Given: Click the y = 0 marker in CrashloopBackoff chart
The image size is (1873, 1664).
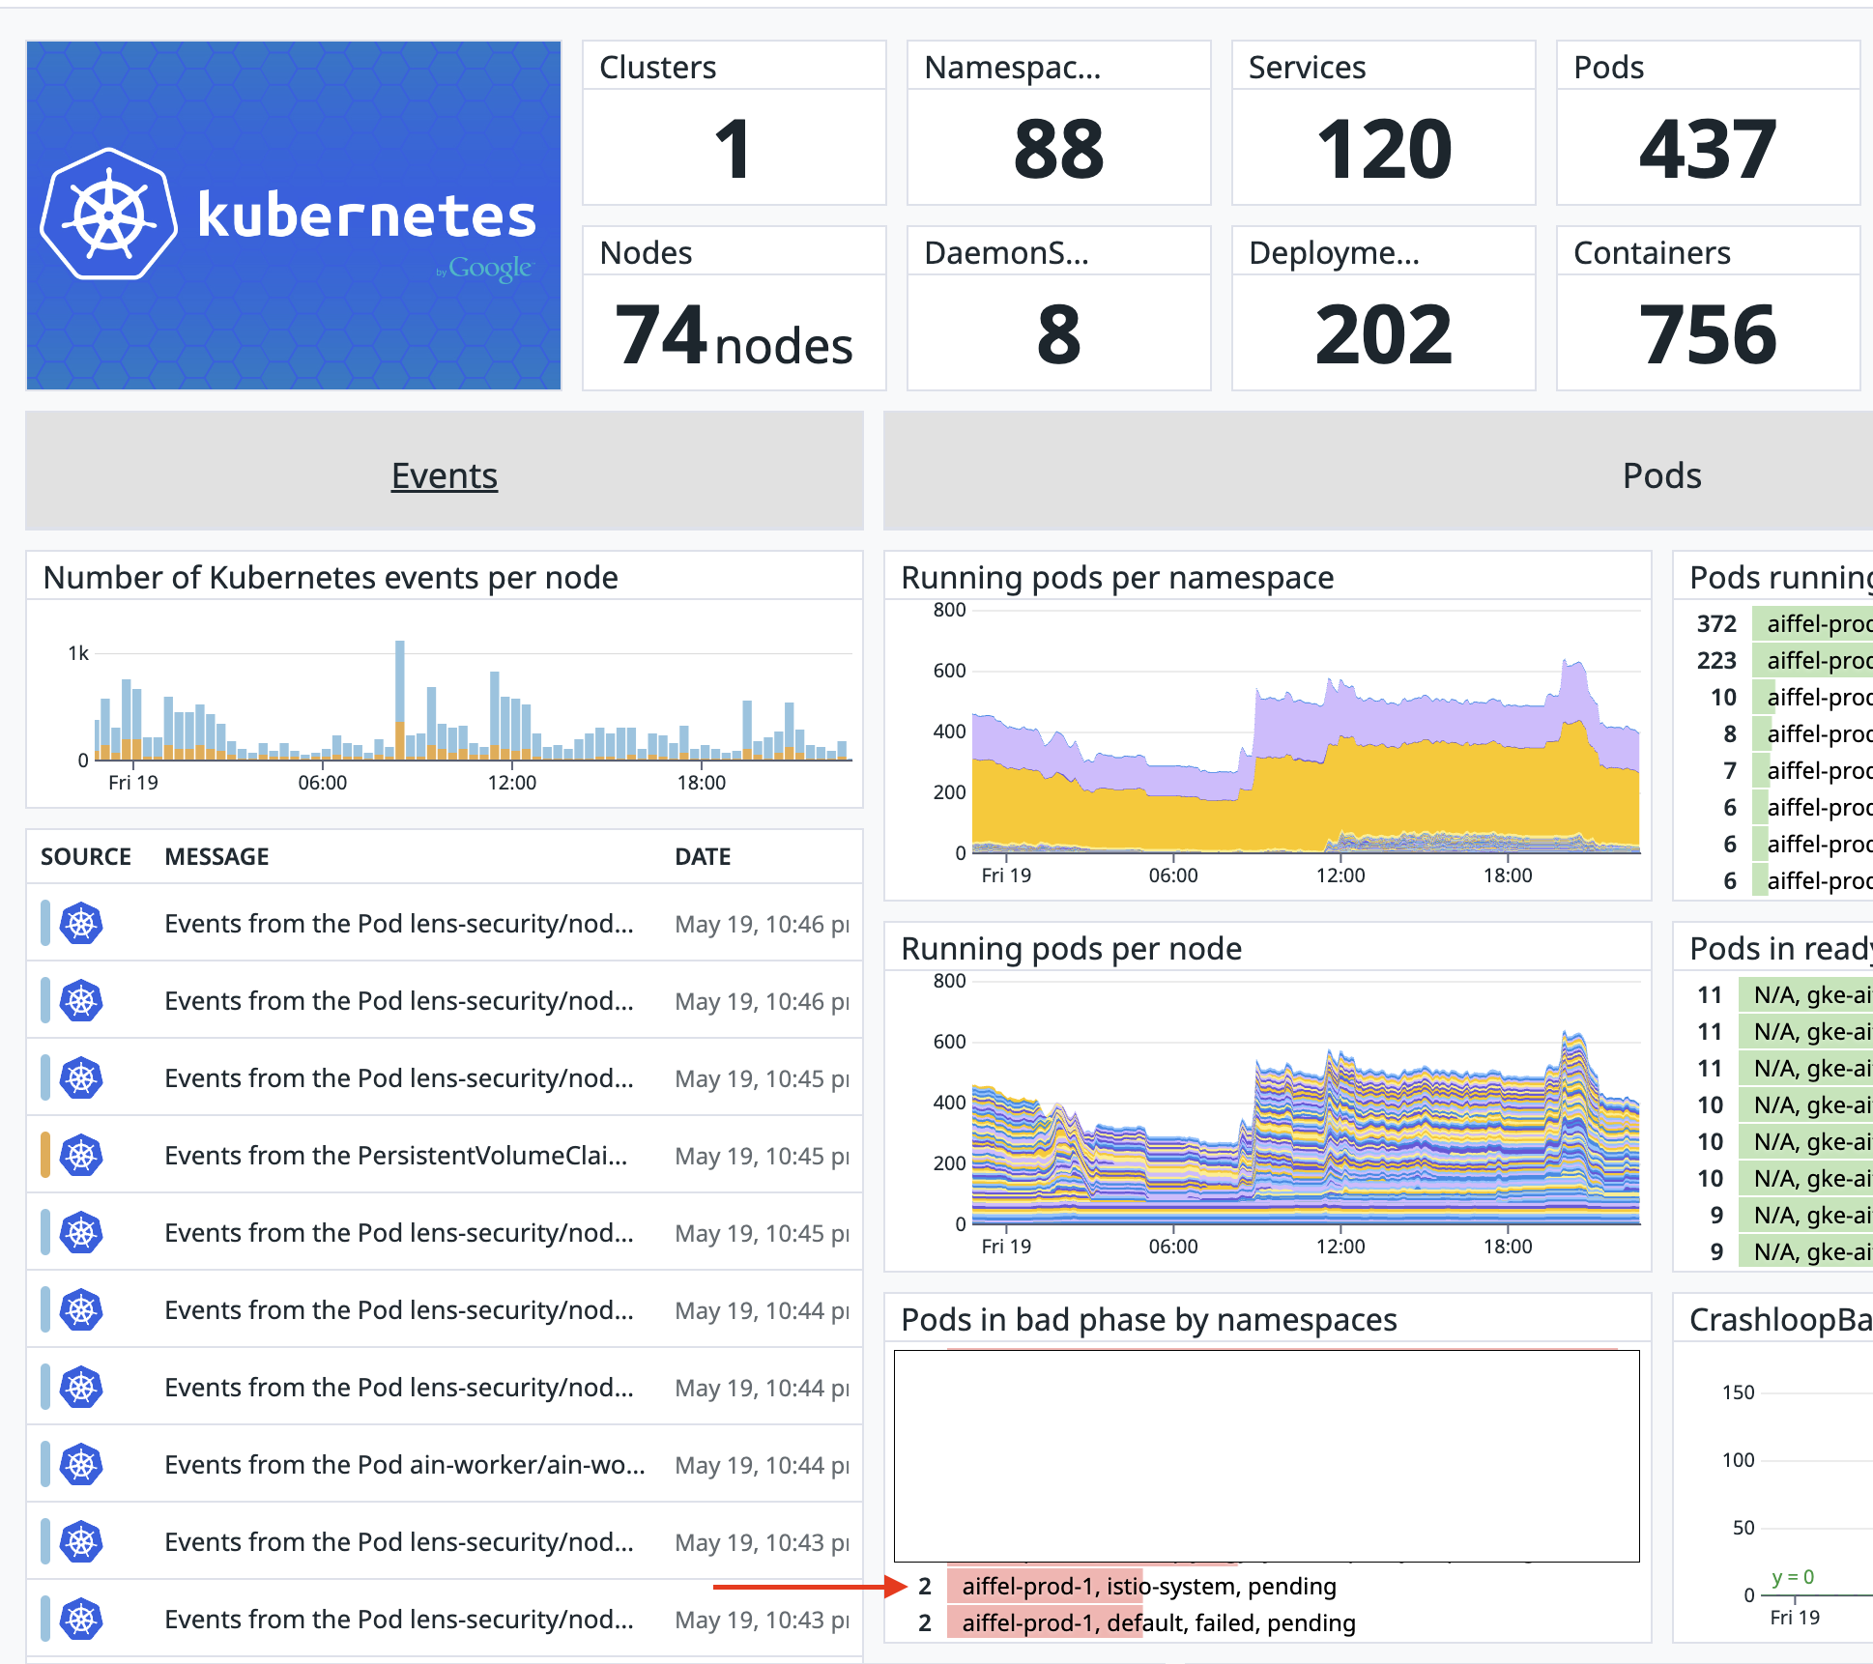Looking at the screenshot, I should tap(1793, 1576).
